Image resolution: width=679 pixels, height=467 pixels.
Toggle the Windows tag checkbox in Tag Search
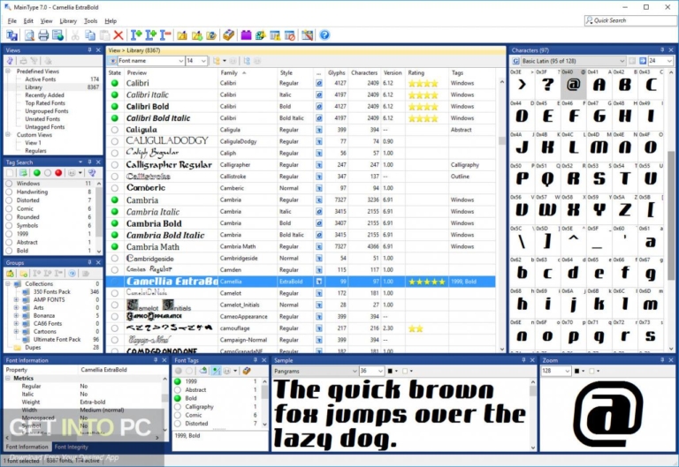click(x=9, y=184)
